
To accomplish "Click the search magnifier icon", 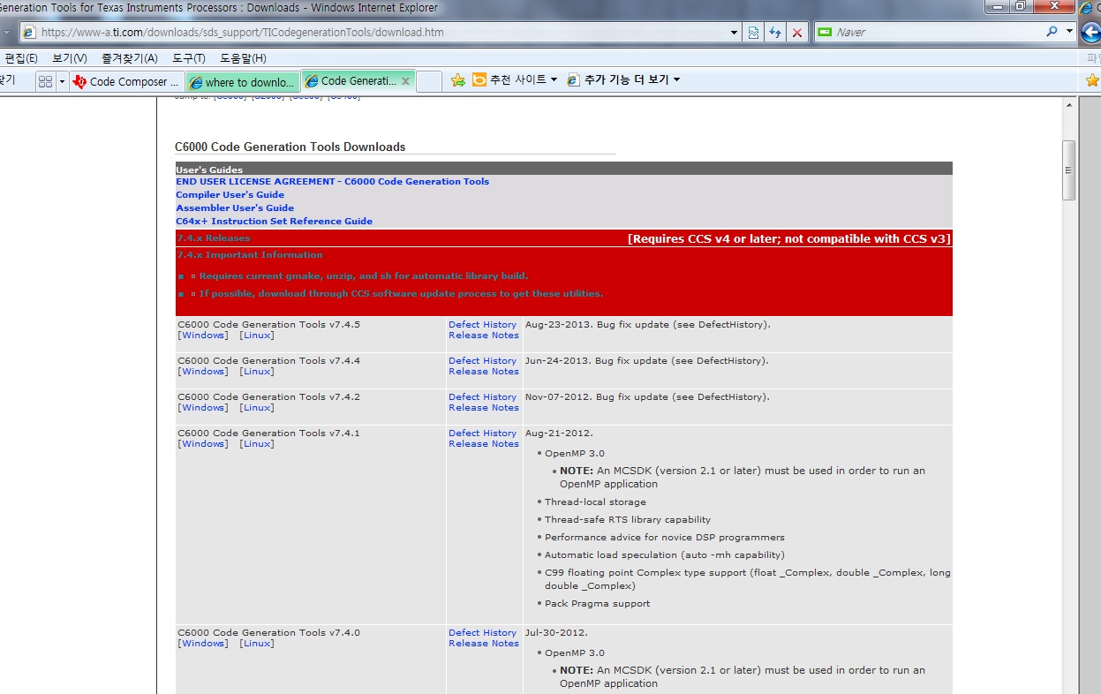I will click(x=1051, y=32).
